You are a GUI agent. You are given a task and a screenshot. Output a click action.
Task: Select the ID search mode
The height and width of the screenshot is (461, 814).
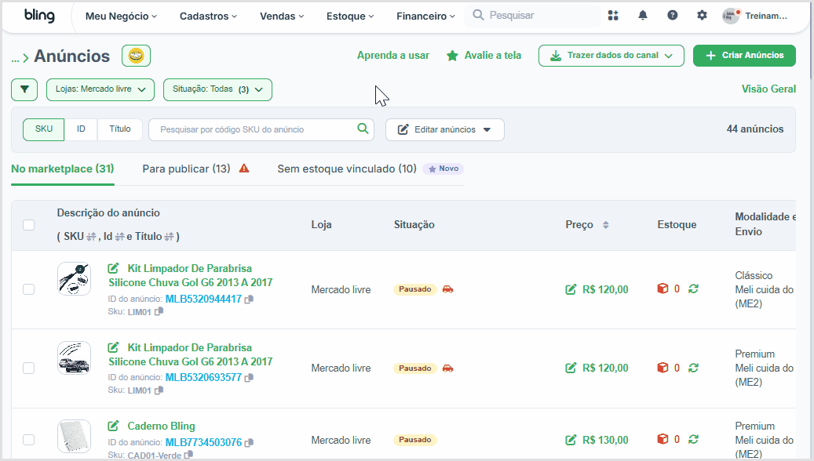pyautogui.click(x=81, y=129)
